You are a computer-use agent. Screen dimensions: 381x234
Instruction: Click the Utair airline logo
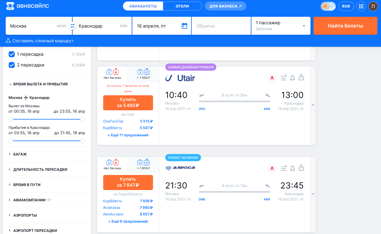[180, 78]
